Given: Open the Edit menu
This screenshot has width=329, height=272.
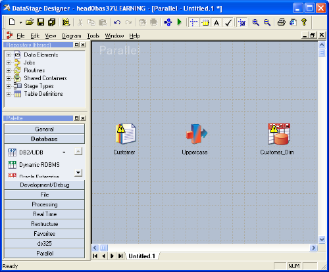Looking at the screenshot, I should (x=35, y=35).
